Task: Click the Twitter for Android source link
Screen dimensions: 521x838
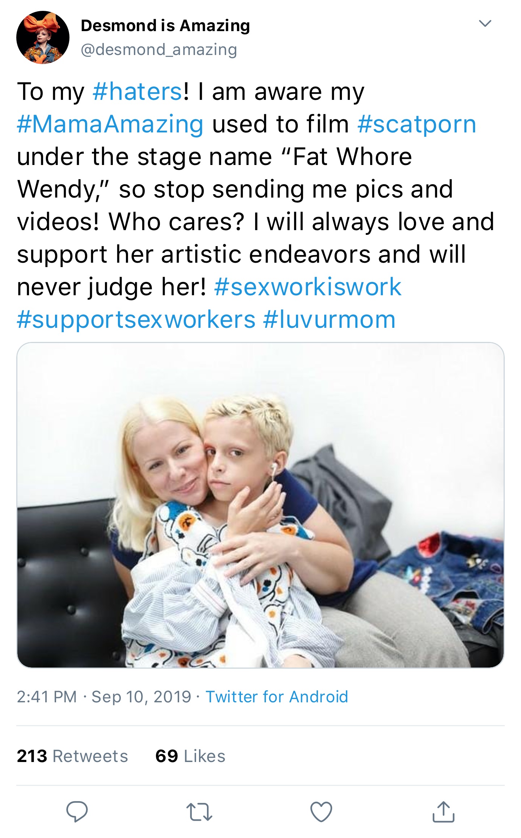Action: 277,697
